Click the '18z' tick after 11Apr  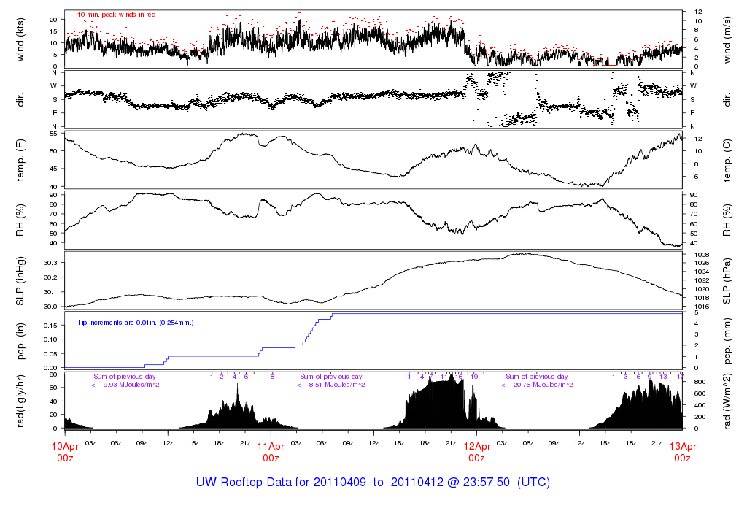pyautogui.click(x=425, y=443)
